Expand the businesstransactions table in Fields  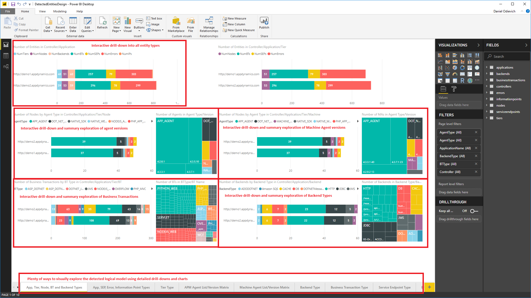click(x=487, y=80)
